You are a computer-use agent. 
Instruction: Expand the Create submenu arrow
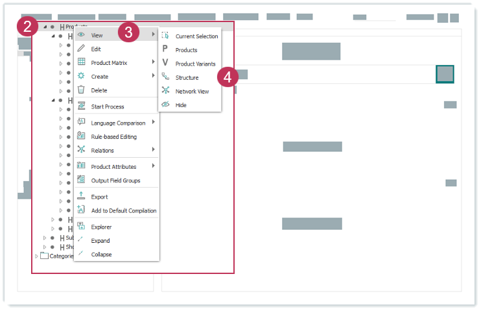pos(154,77)
